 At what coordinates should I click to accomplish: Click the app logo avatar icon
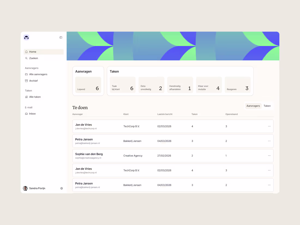click(26, 37)
